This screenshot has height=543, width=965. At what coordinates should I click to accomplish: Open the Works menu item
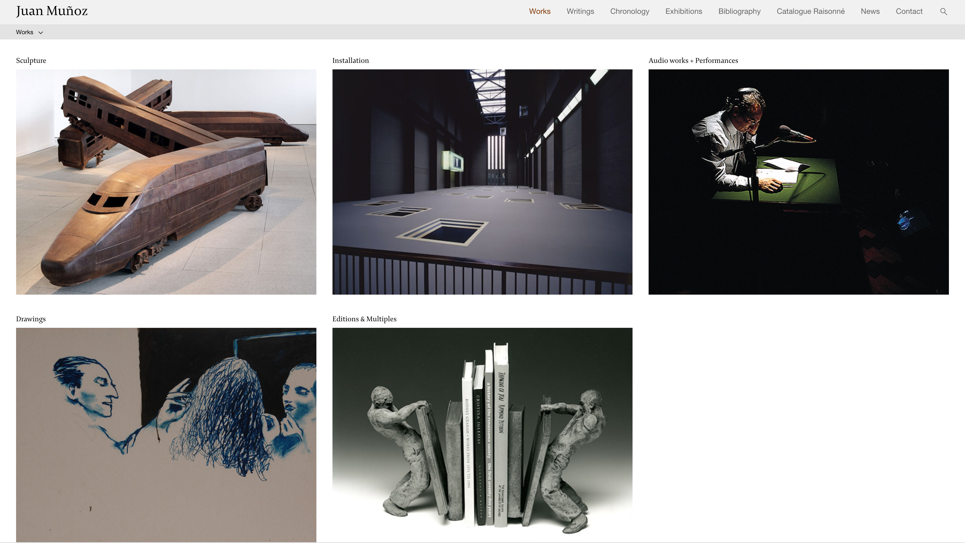[x=540, y=11]
